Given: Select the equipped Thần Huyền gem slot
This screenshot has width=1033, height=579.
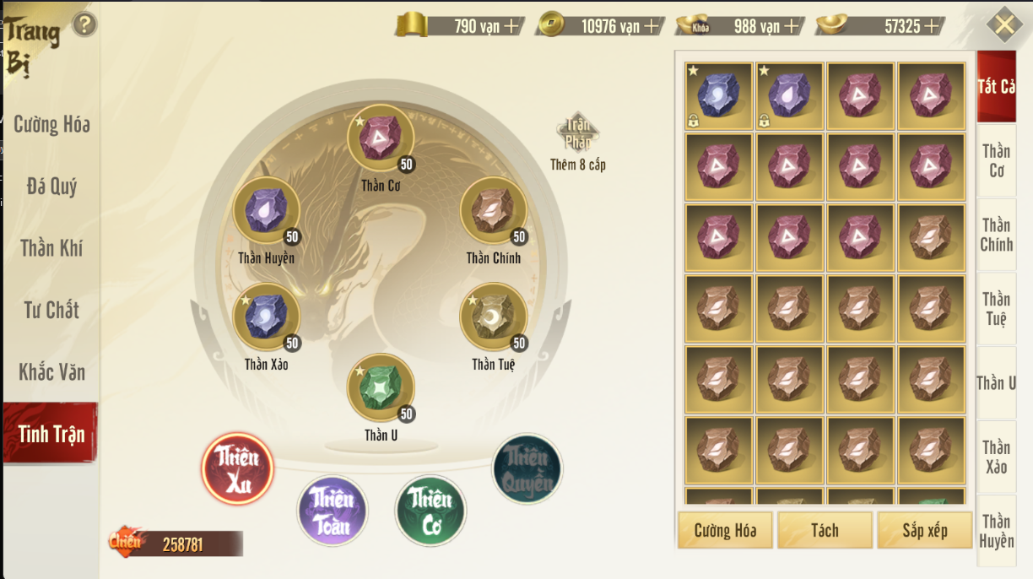Looking at the screenshot, I should [x=267, y=211].
